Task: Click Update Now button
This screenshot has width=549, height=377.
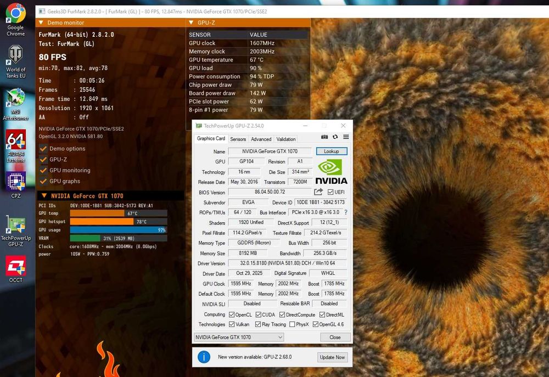Action: (332, 357)
